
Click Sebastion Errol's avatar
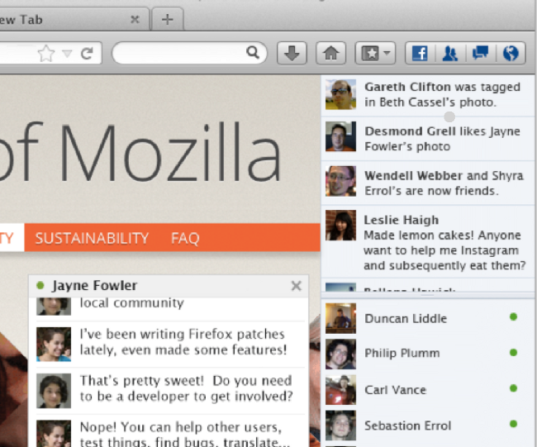(x=340, y=425)
